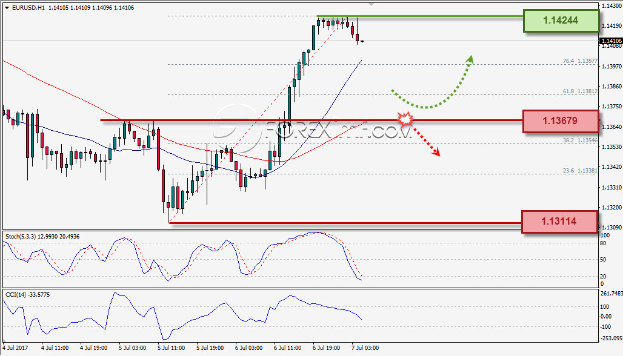Click the OHLC values 1.14105 1.14109 1.14096 1.14106
Image resolution: width=623 pixels, height=356 pixels.
pos(91,7)
